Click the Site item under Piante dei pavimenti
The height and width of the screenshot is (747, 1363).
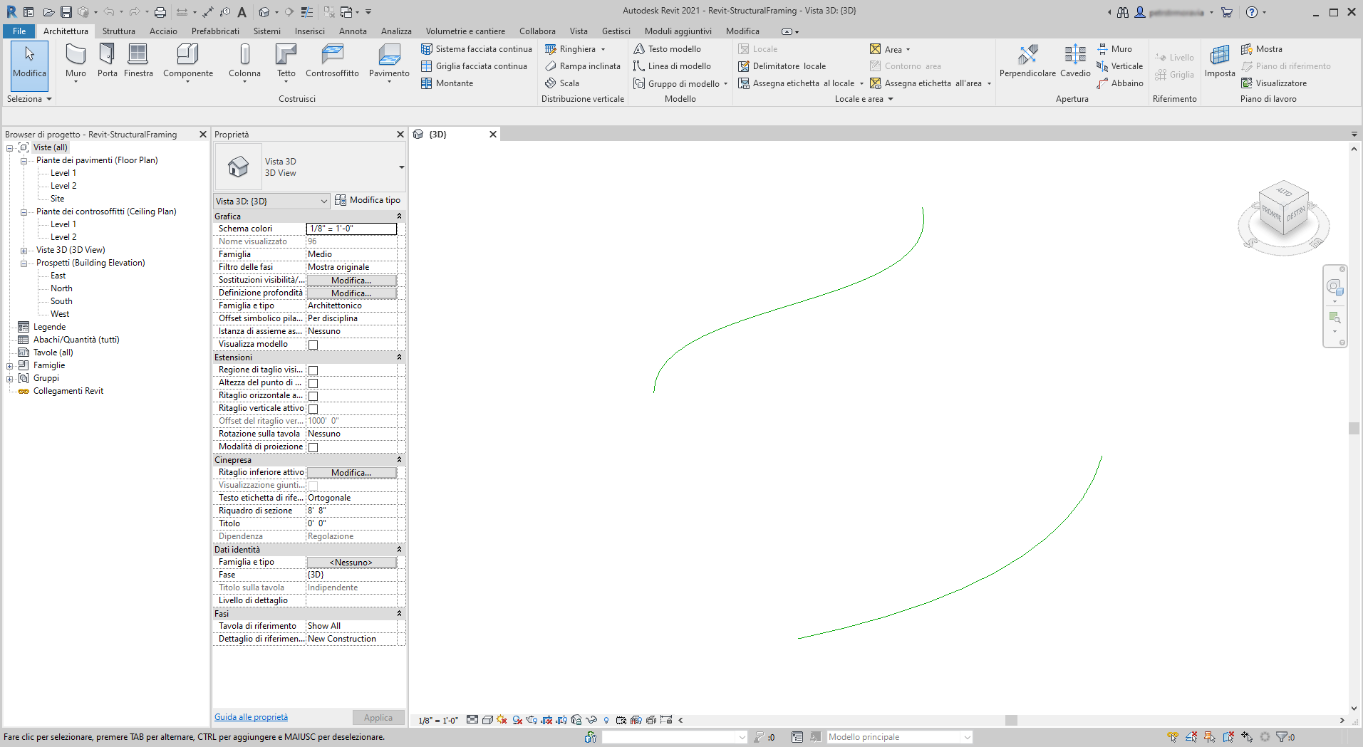click(57, 198)
